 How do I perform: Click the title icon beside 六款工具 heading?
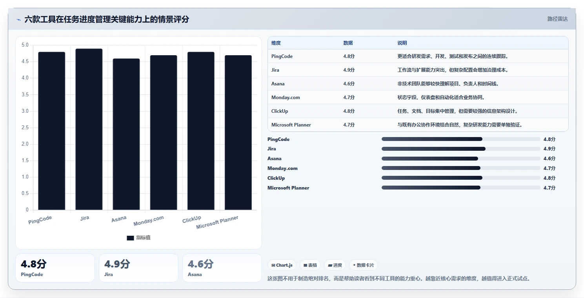(x=18, y=20)
